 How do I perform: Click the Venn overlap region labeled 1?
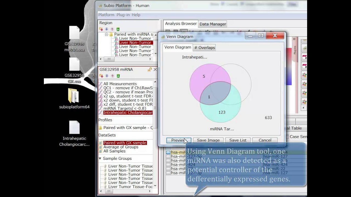(209, 97)
